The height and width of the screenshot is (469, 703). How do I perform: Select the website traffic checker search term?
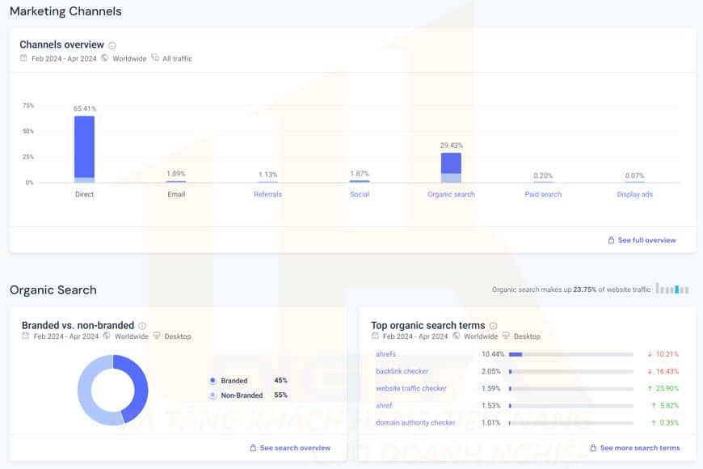[411, 388]
